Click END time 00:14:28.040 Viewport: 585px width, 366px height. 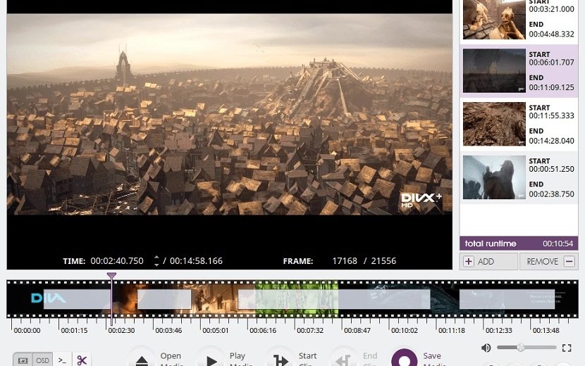click(x=551, y=141)
